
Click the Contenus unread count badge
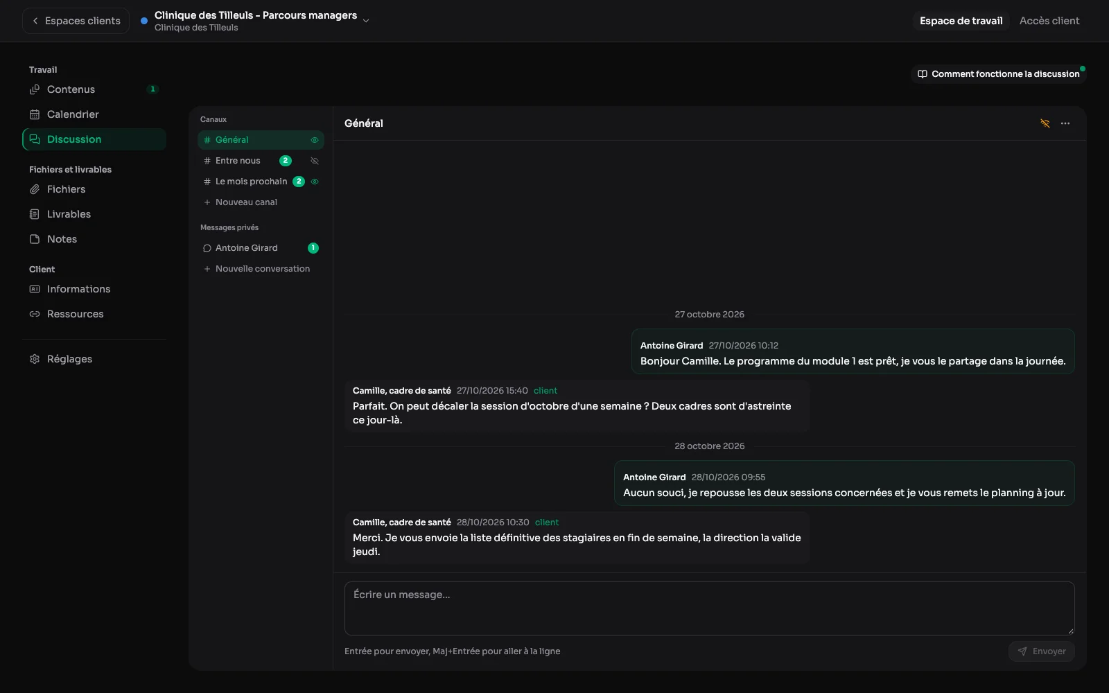pyautogui.click(x=153, y=89)
